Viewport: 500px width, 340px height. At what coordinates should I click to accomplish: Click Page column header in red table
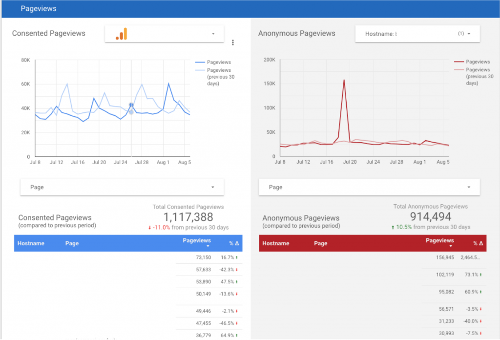pos(320,243)
